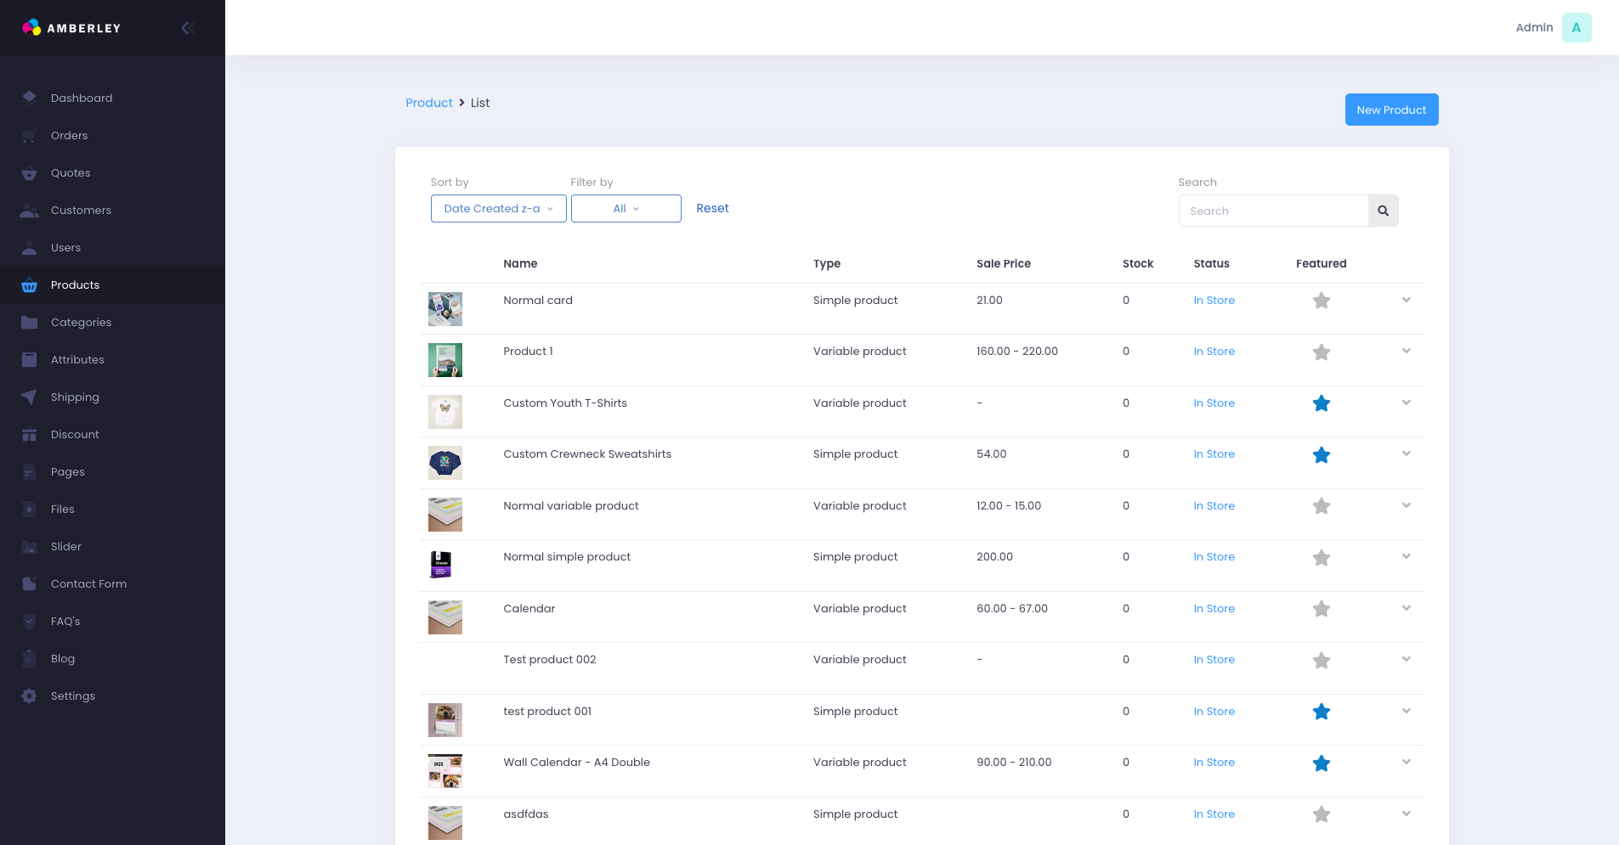
Task: Click the Reset link to clear filters
Action: (x=712, y=208)
